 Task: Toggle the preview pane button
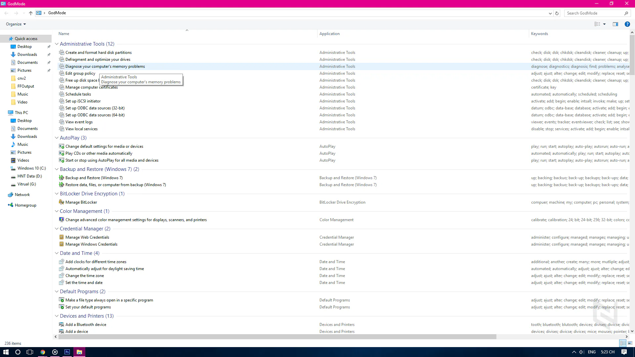tap(615, 24)
